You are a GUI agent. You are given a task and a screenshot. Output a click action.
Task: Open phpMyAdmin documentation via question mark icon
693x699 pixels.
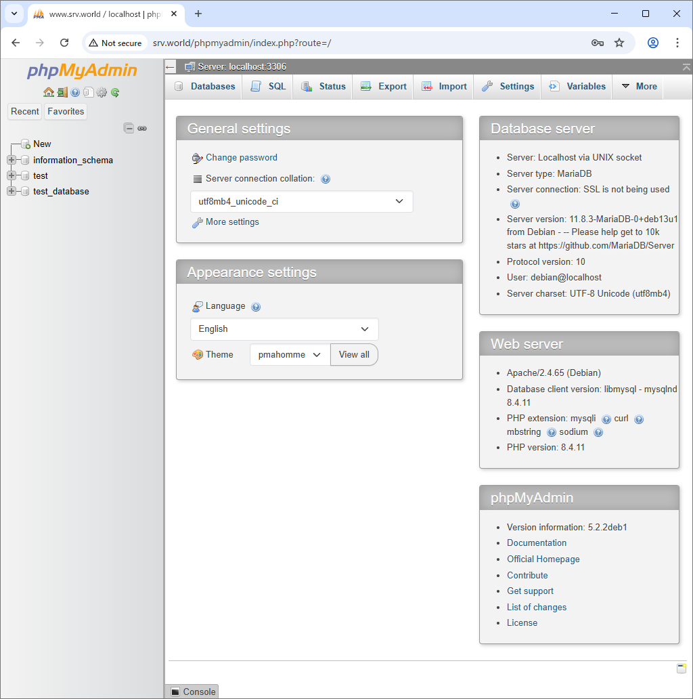pos(75,92)
